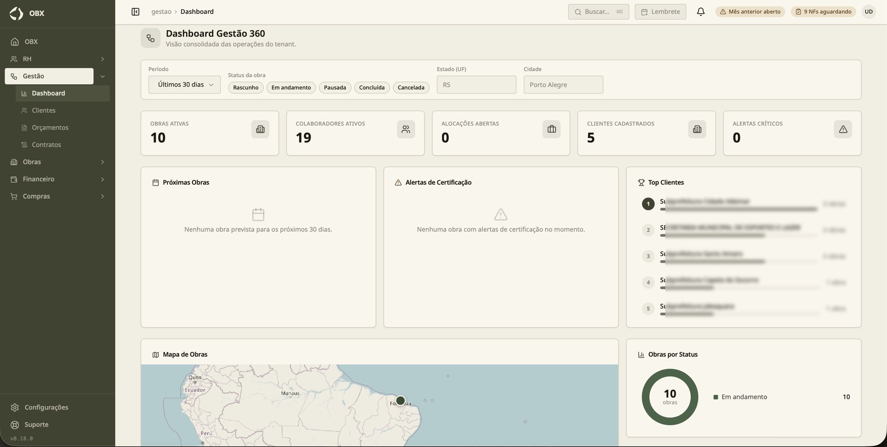Click the 9 NFs aguardando badge
Screen dimensions: 887x447
point(823,12)
